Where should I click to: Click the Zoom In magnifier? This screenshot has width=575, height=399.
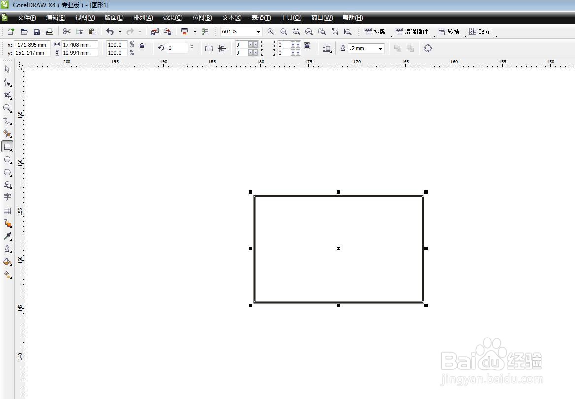click(271, 32)
